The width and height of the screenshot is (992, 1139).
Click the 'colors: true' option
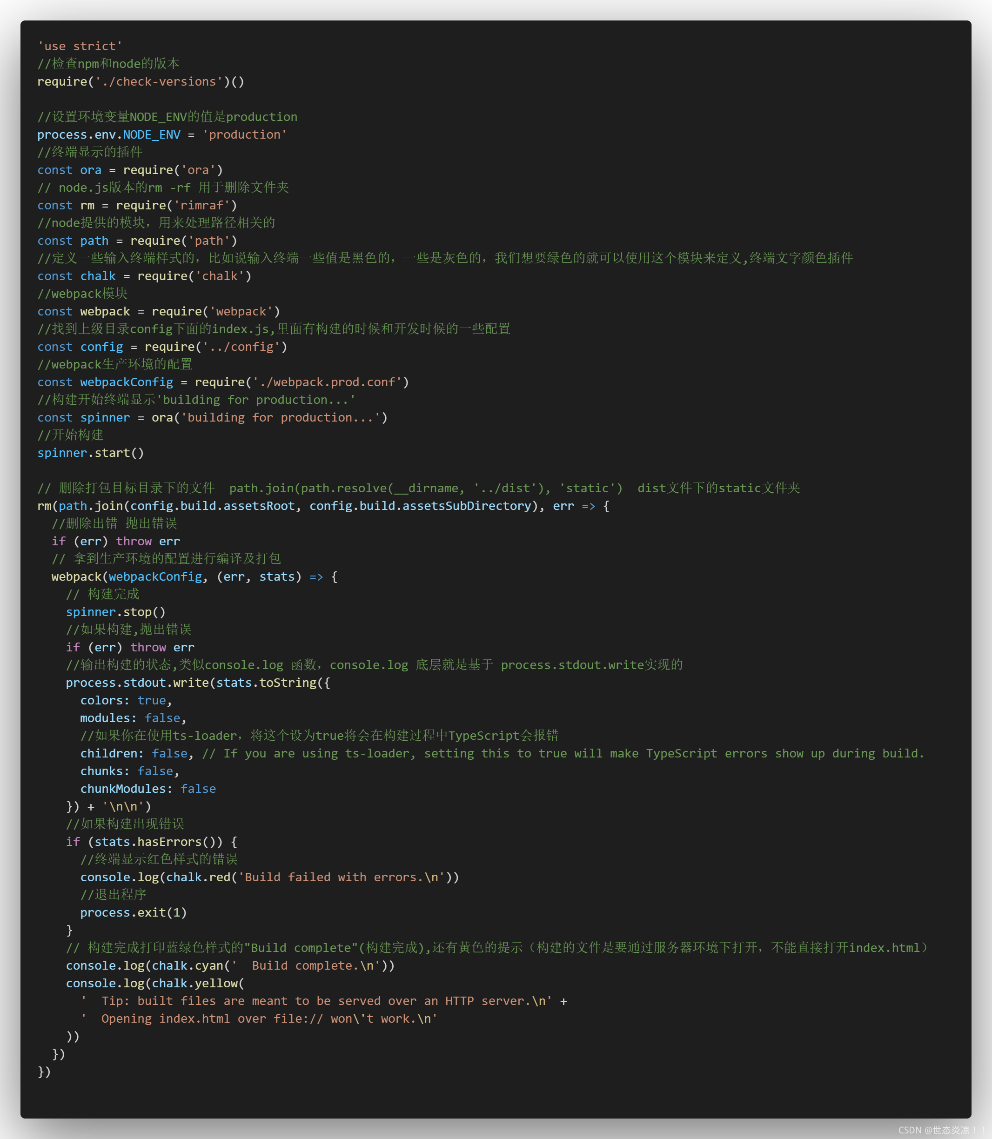click(126, 700)
